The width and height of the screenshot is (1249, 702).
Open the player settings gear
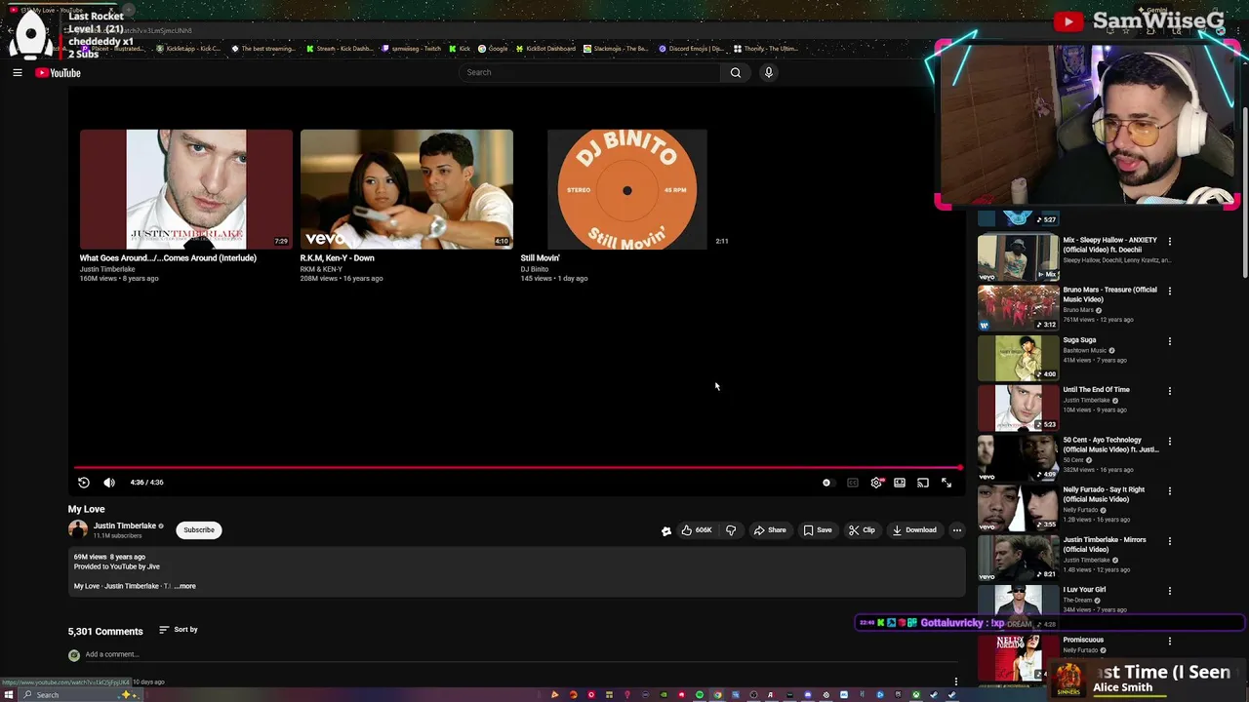point(876,483)
